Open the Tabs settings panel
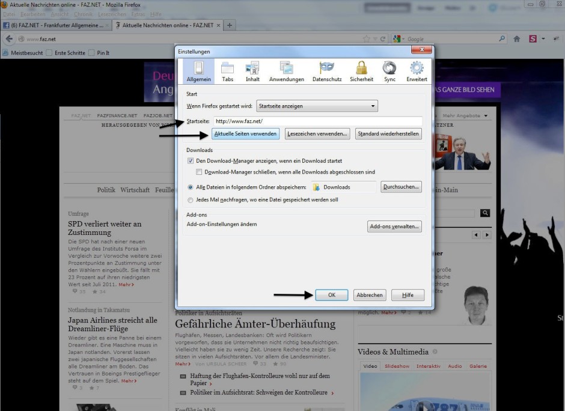Screen dimensions: 565x411 [227, 72]
